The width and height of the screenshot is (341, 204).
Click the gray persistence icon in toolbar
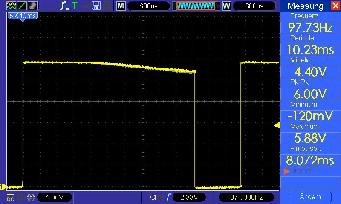pos(33,6)
